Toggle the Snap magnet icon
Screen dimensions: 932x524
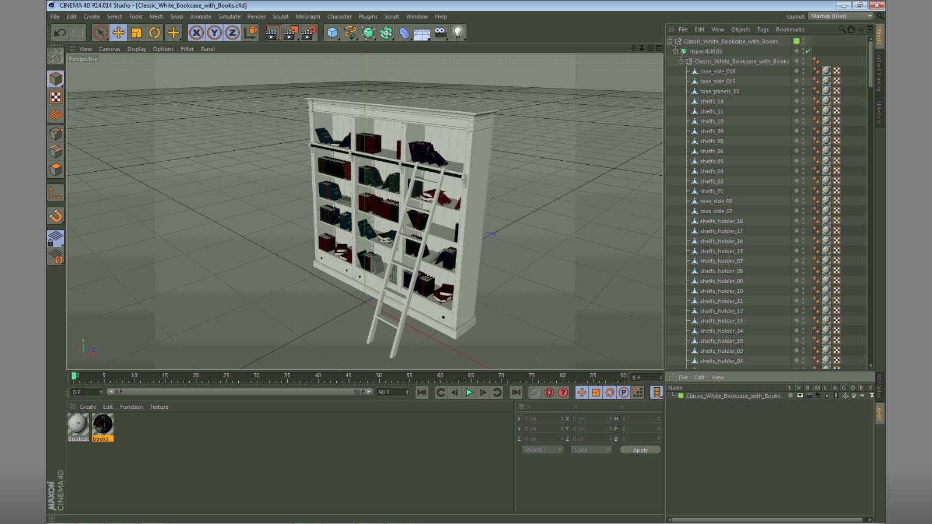(x=56, y=216)
